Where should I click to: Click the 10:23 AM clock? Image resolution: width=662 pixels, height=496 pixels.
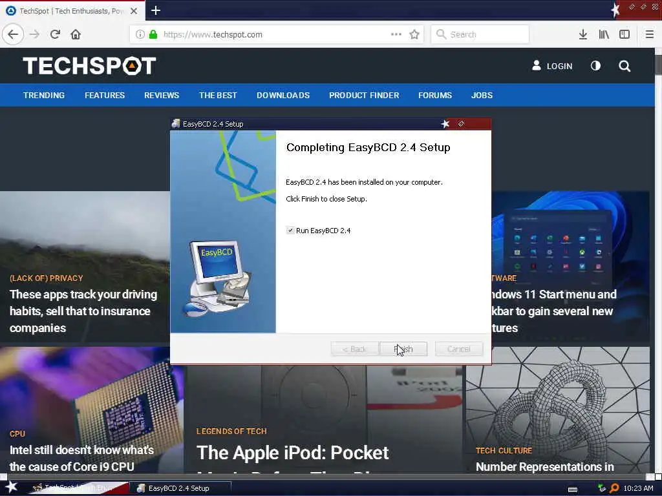(x=638, y=488)
